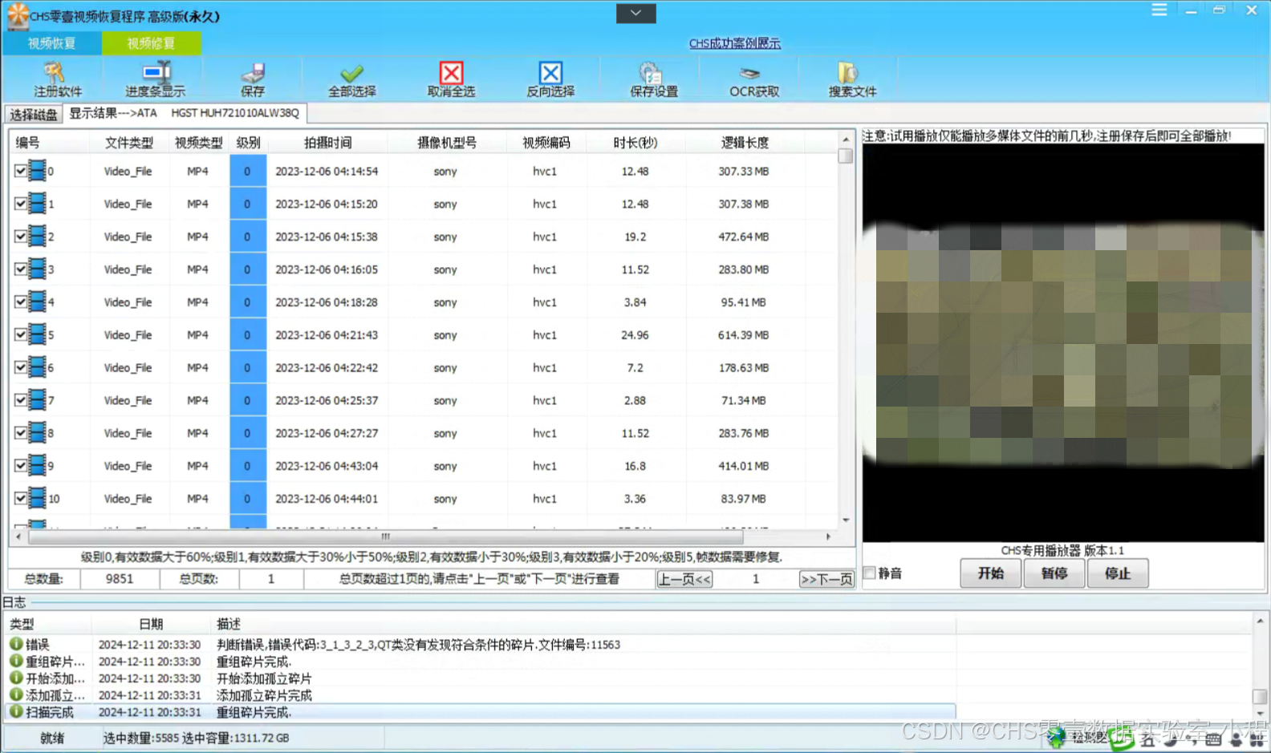Uncheck the checkbox for file 7
Image resolution: width=1271 pixels, height=753 pixels.
point(20,400)
